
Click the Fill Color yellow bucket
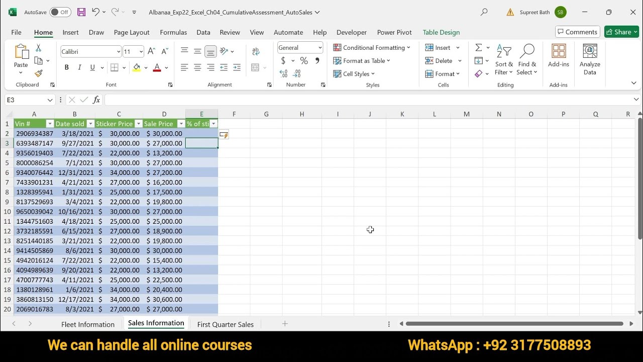(x=137, y=67)
